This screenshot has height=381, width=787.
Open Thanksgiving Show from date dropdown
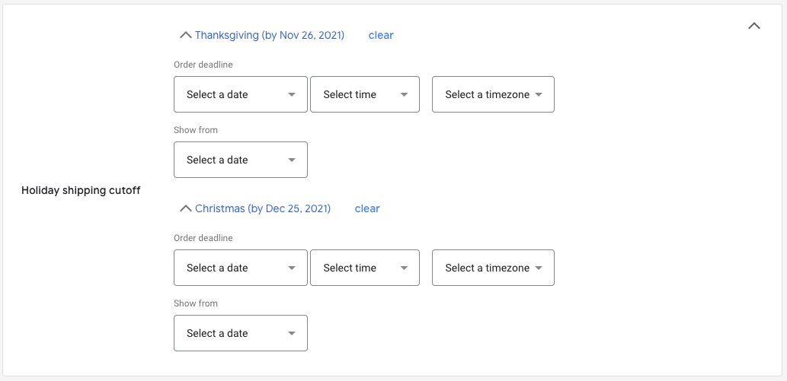tap(240, 160)
